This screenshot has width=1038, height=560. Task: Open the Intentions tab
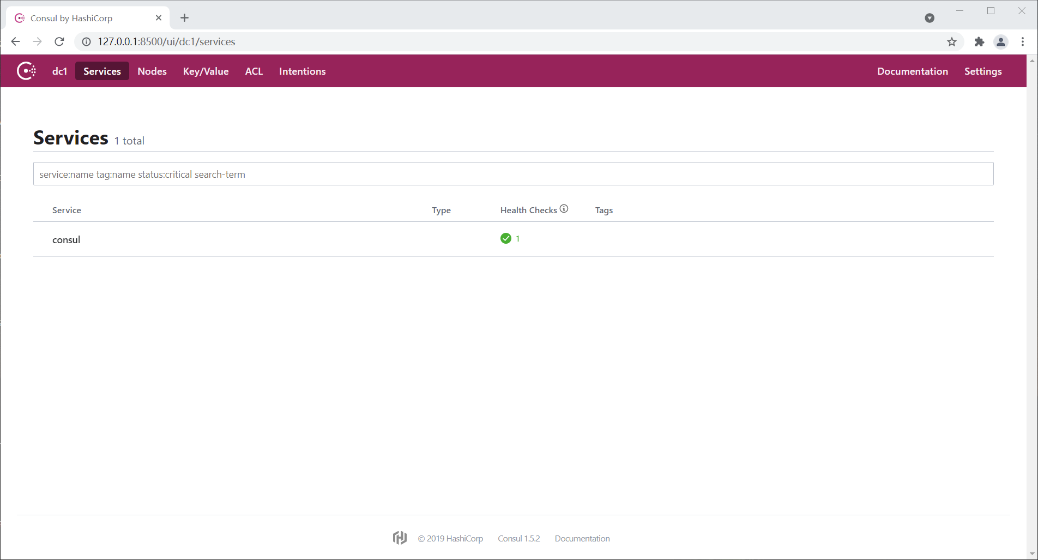pyautogui.click(x=303, y=71)
